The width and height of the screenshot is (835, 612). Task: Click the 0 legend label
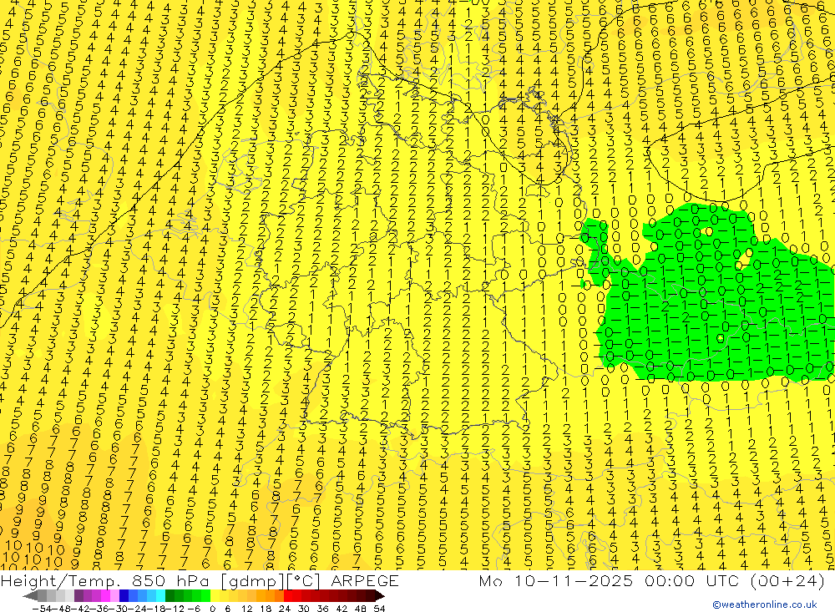coord(212,609)
